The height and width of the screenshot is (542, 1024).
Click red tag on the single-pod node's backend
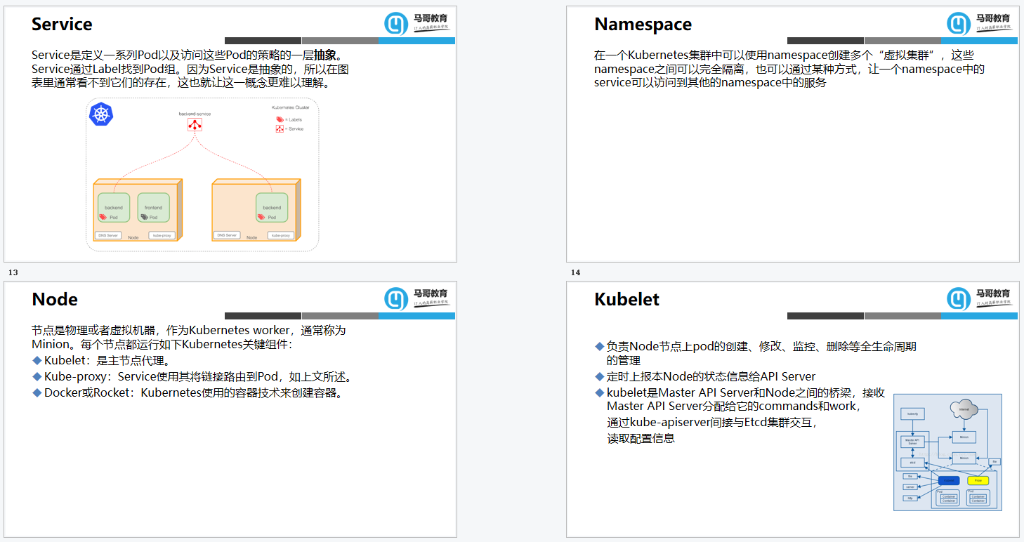pos(261,217)
